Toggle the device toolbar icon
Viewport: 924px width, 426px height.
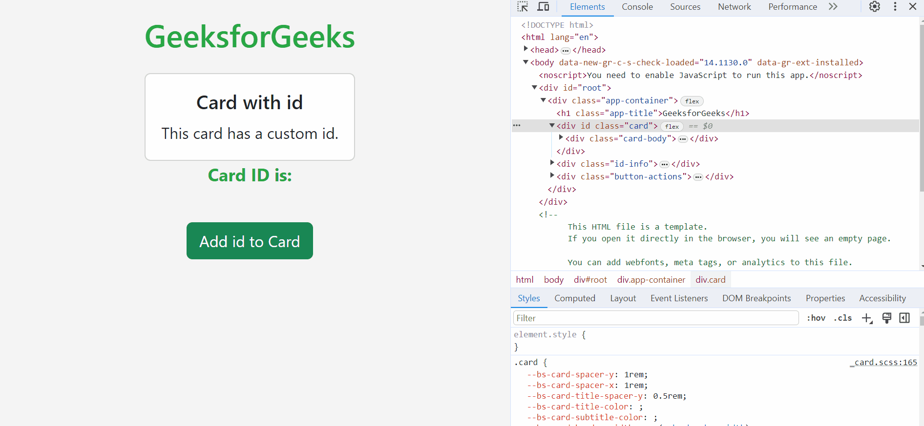pos(543,7)
